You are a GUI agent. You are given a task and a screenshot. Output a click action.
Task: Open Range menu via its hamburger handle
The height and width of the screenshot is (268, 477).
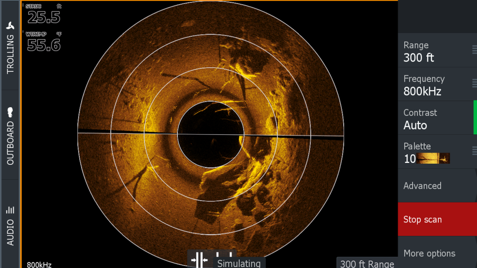coord(474,50)
